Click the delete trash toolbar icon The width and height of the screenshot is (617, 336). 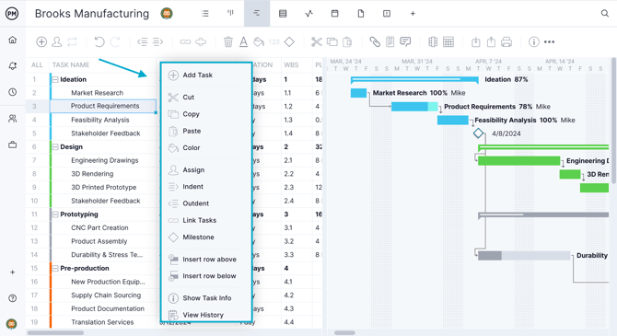point(228,41)
